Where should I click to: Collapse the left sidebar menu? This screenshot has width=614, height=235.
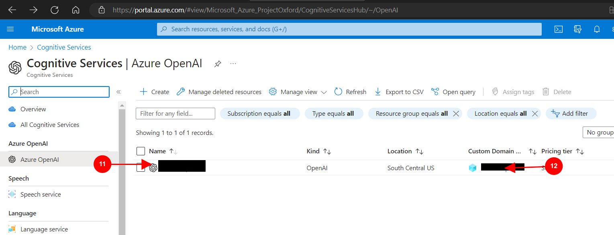click(x=118, y=92)
